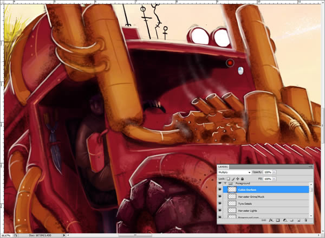The height and width of the screenshot is (238, 325).
Task: Click the Opacity value field
Action: (268, 172)
